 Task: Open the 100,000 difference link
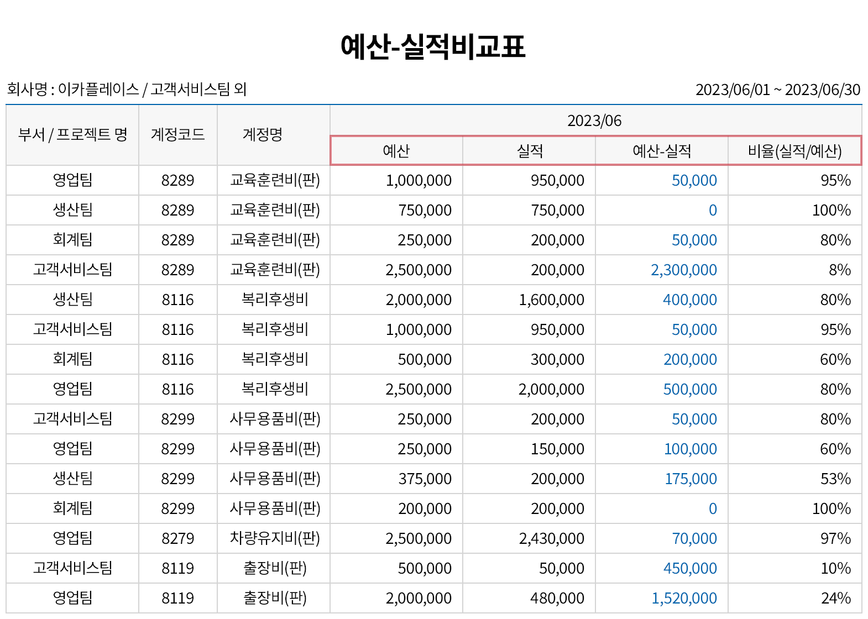point(690,449)
